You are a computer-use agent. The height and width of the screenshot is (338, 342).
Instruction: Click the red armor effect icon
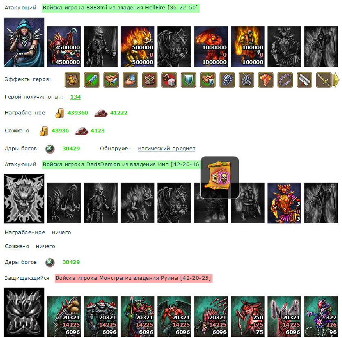266,80
